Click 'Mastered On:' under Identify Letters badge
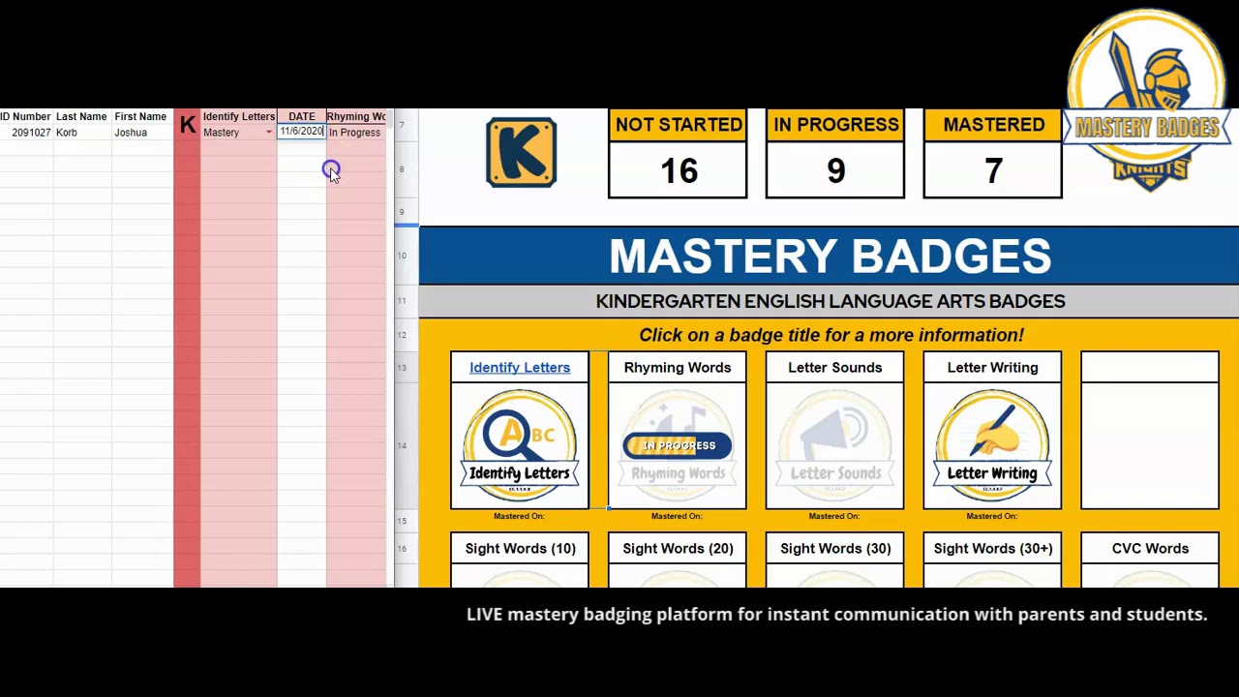The height and width of the screenshot is (697, 1239). 519,516
